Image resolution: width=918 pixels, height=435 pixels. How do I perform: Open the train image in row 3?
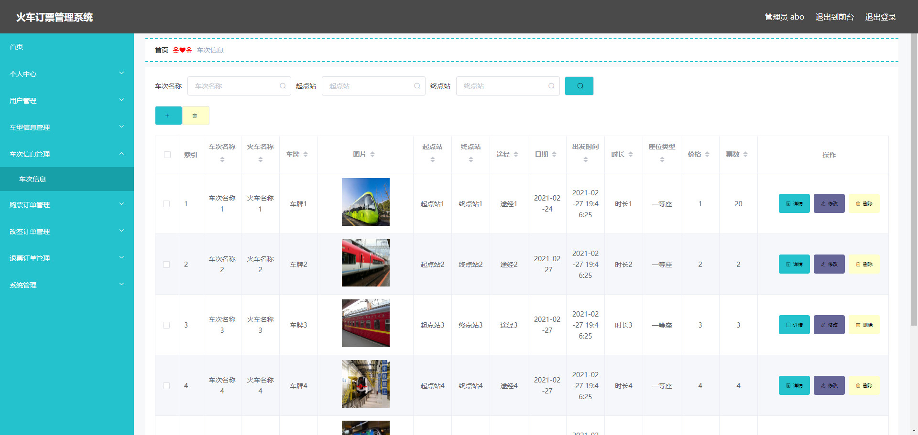point(366,323)
